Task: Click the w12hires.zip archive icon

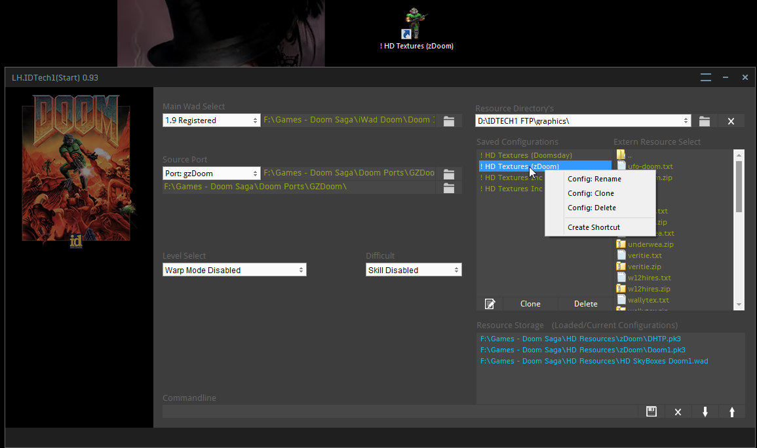Action: (621, 288)
